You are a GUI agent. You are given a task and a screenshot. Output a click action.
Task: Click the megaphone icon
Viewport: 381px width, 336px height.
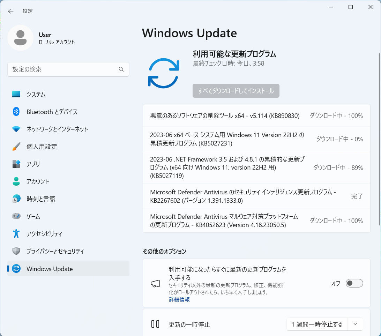click(155, 283)
